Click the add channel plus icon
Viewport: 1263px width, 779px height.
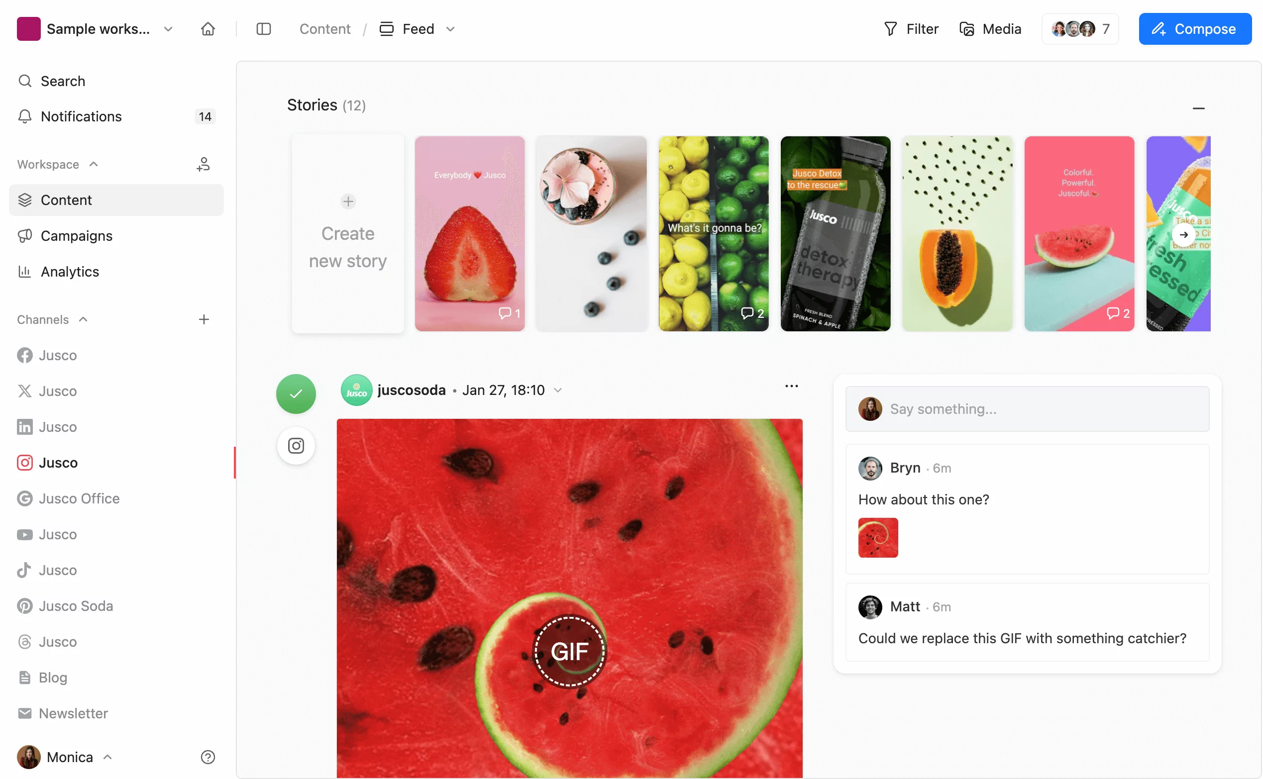(x=203, y=318)
